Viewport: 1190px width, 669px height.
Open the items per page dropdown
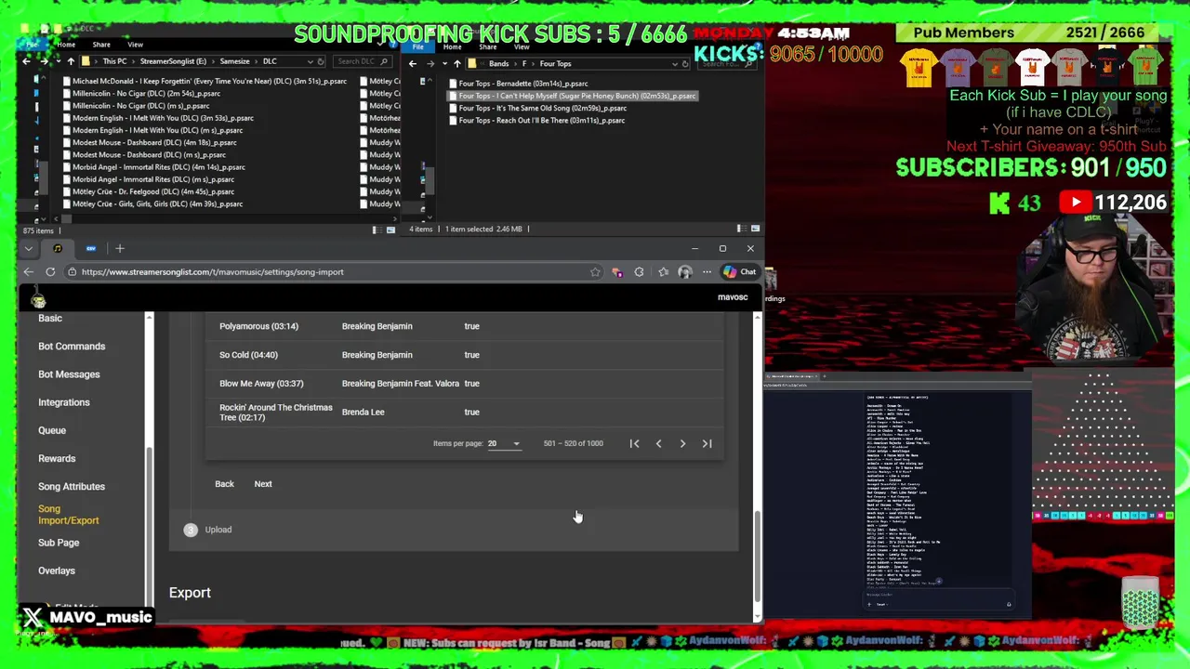pyautogui.click(x=504, y=443)
